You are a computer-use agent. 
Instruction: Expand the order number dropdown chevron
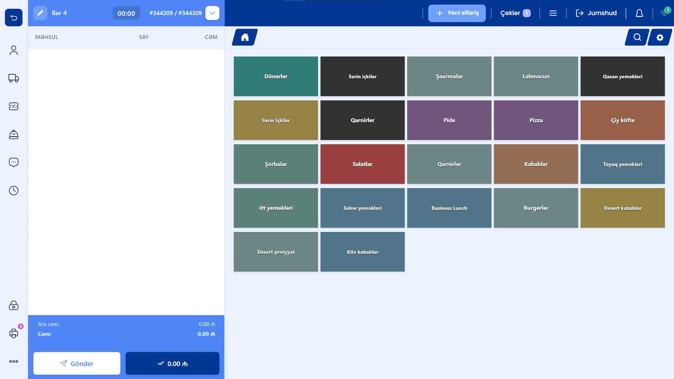(x=212, y=13)
